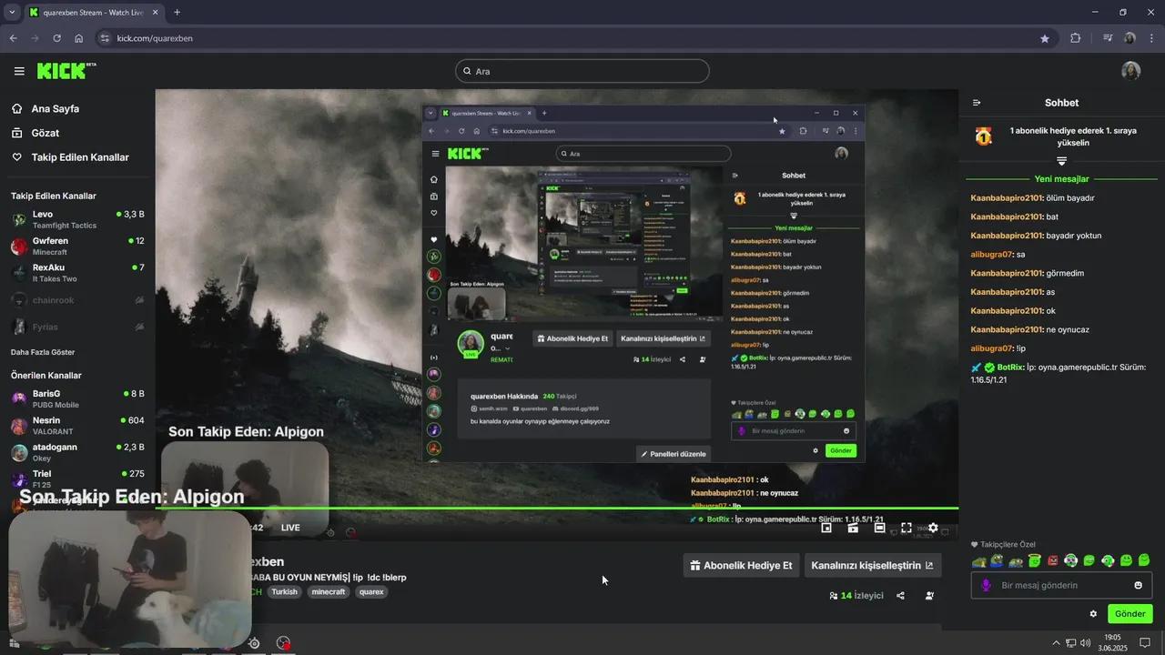The width and height of the screenshot is (1165, 655).
Task: Click the 14 İzleyici viewer count
Action: pos(856,596)
